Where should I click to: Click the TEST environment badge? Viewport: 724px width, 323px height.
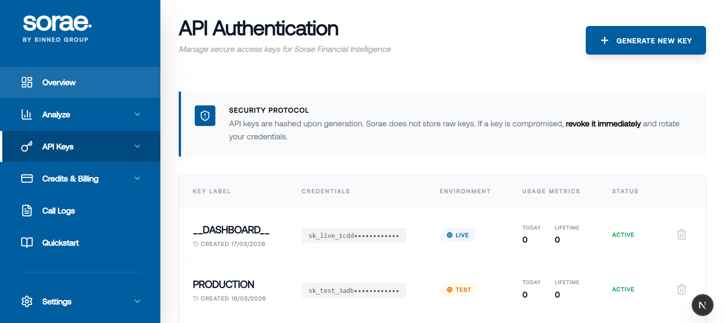(x=459, y=290)
